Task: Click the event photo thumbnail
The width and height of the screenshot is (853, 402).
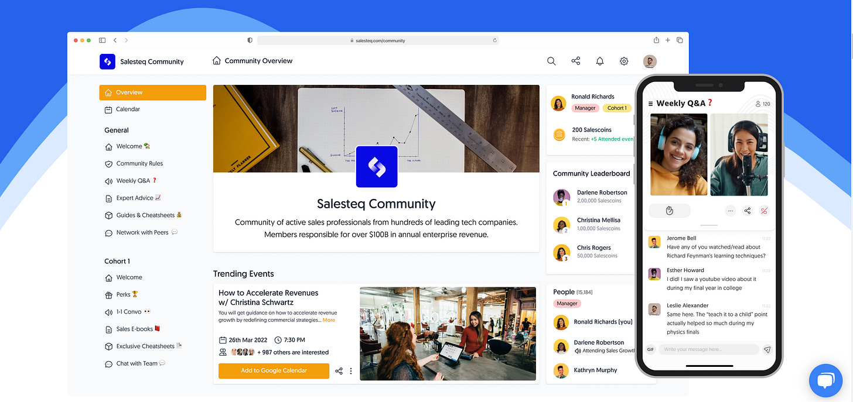Action: coord(448,334)
